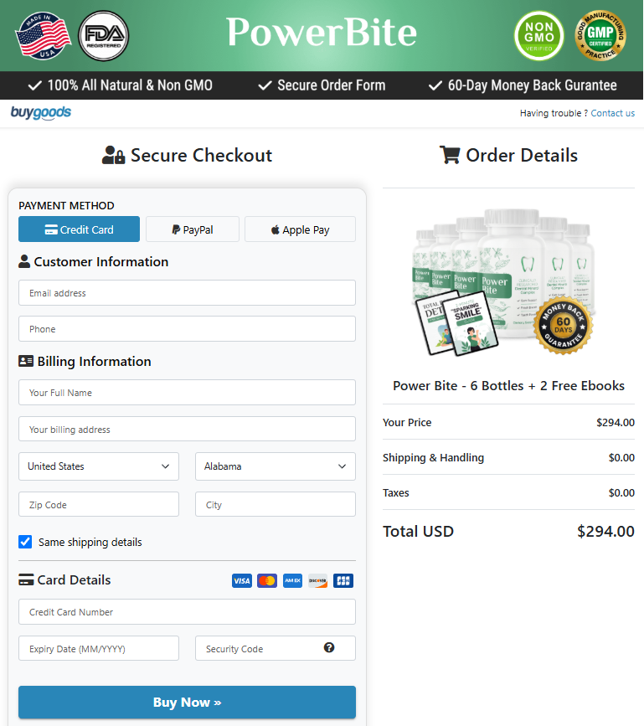The height and width of the screenshot is (726, 644).
Task: Select the Apple Pay payment method
Action: tap(300, 229)
